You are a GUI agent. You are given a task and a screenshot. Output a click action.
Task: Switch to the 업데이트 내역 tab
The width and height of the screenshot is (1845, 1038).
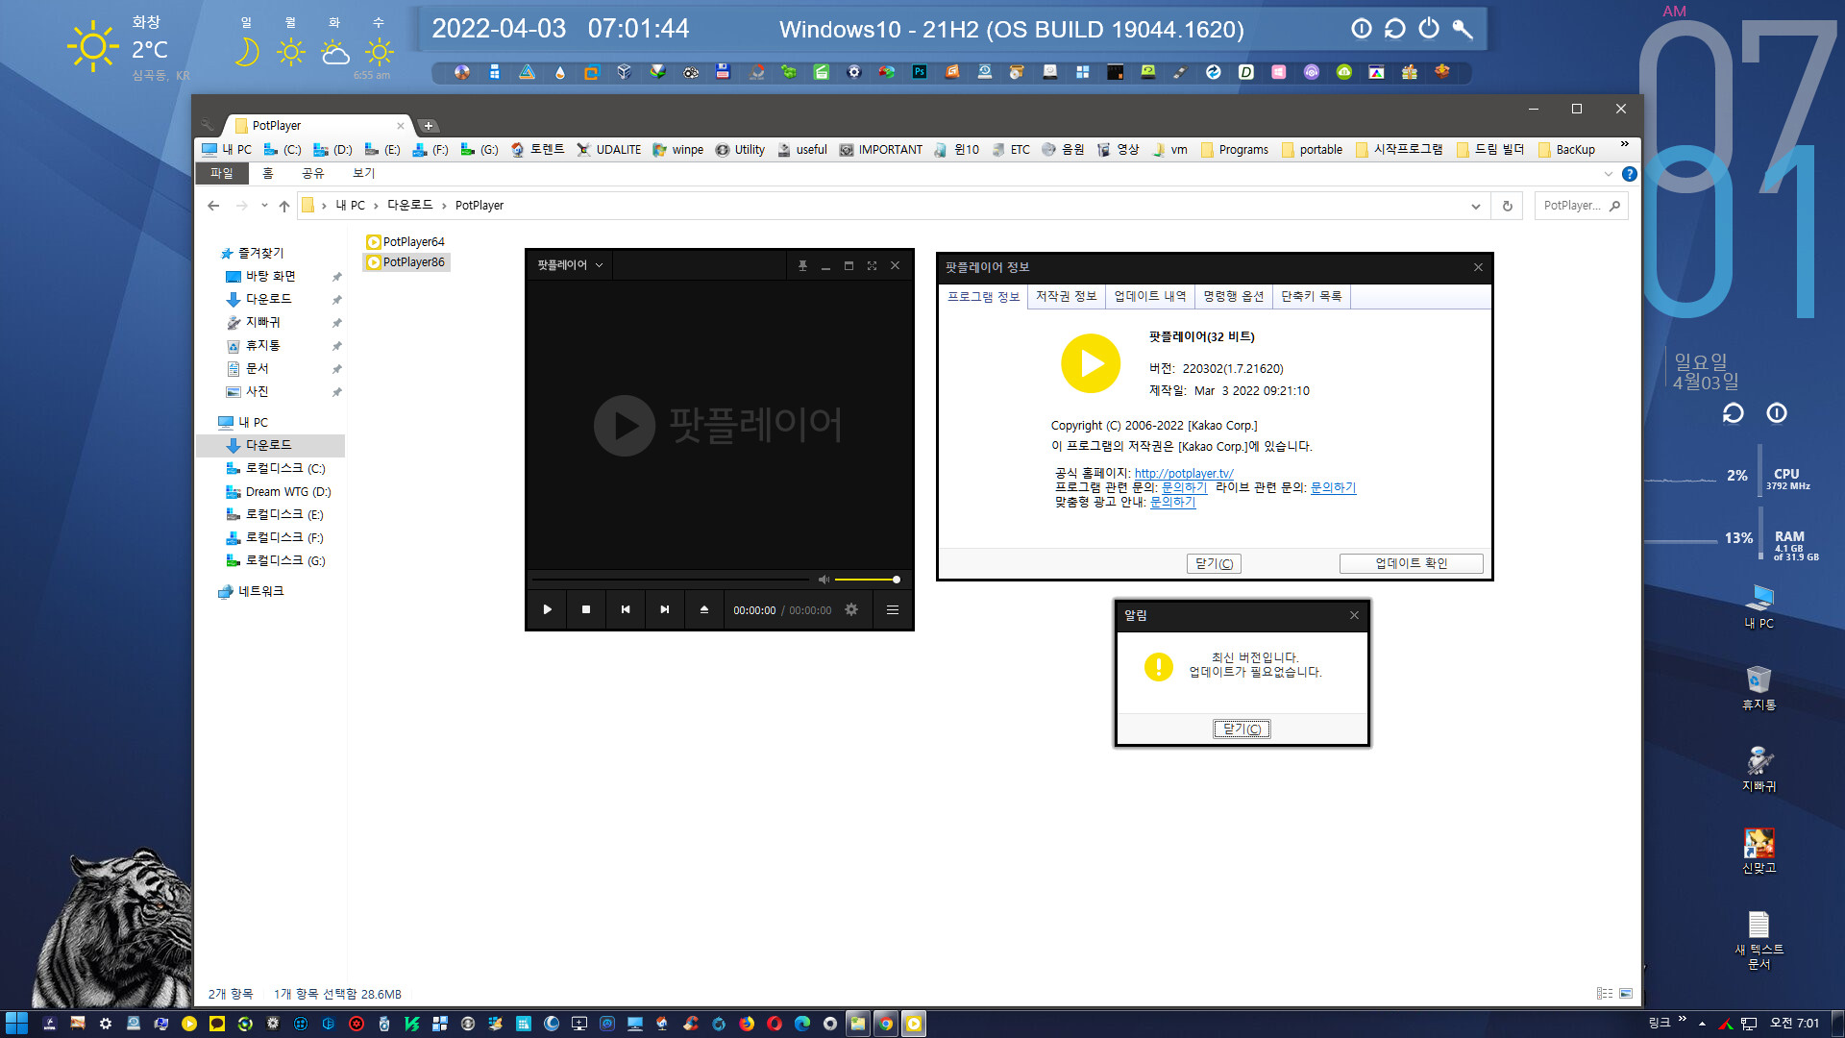1149,296
